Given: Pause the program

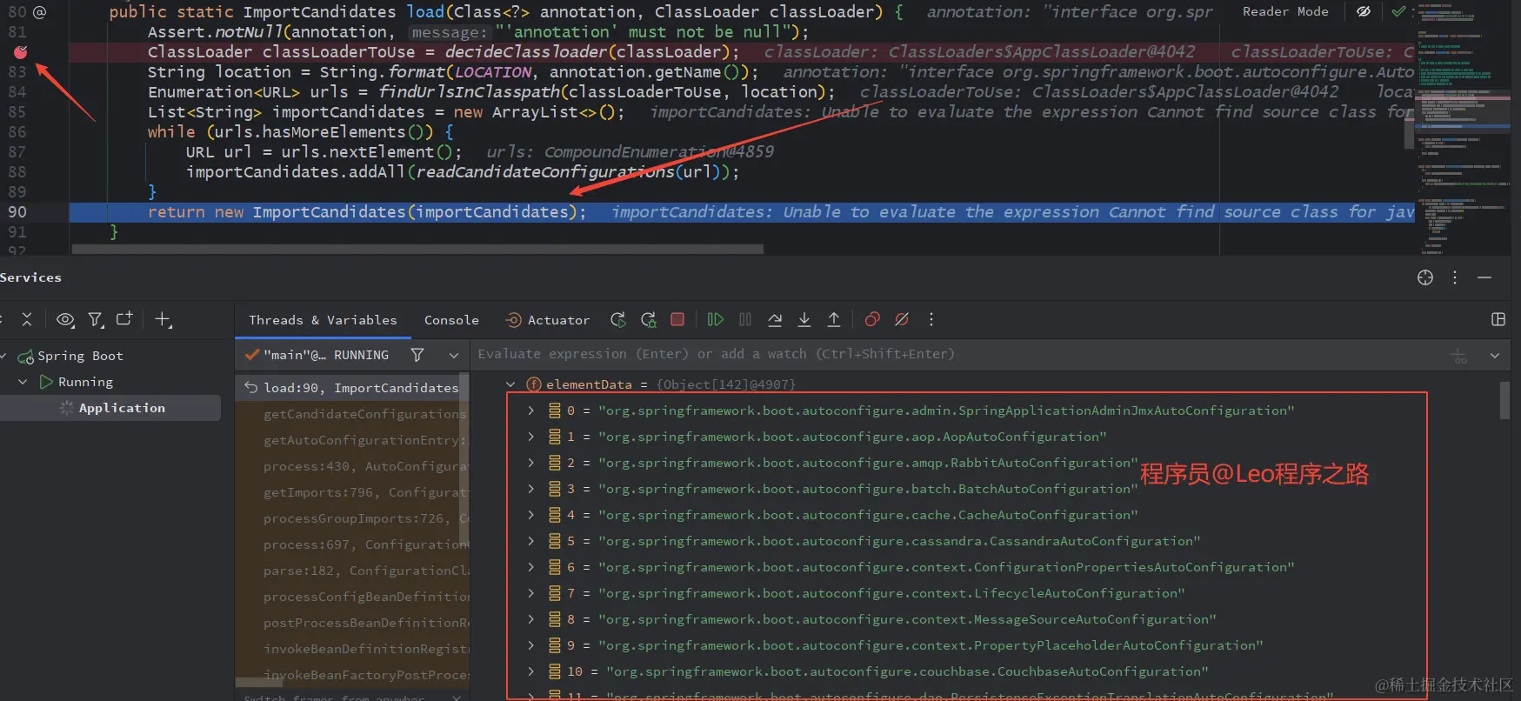Looking at the screenshot, I should coord(745,319).
